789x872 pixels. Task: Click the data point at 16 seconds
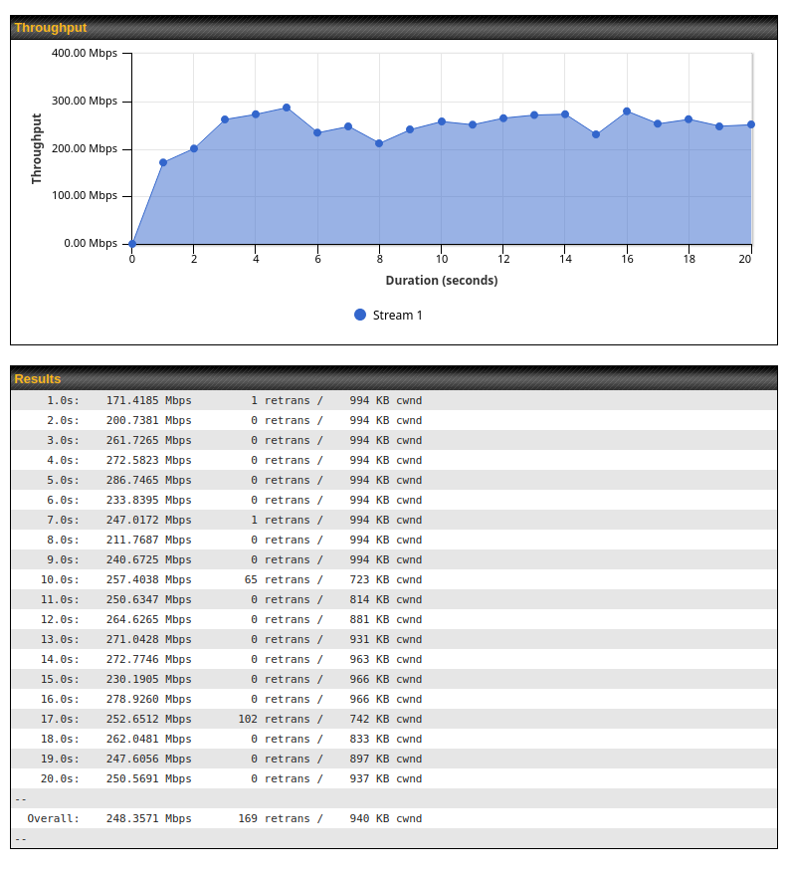[x=627, y=111]
